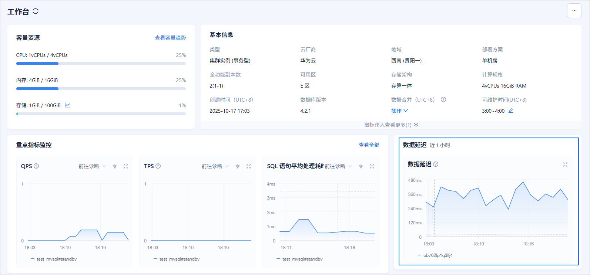Open the 操作 dropdown under 数据合并
This screenshot has height=275, width=590.
point(399,111)
